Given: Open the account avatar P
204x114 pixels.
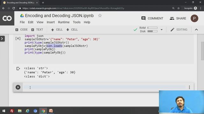Looking at the screenshot, I should [x=194, y=18].
